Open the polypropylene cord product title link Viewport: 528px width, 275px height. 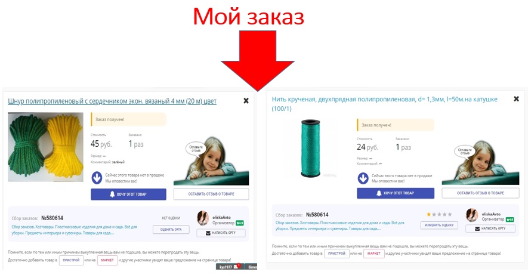[x=112, y=101]
